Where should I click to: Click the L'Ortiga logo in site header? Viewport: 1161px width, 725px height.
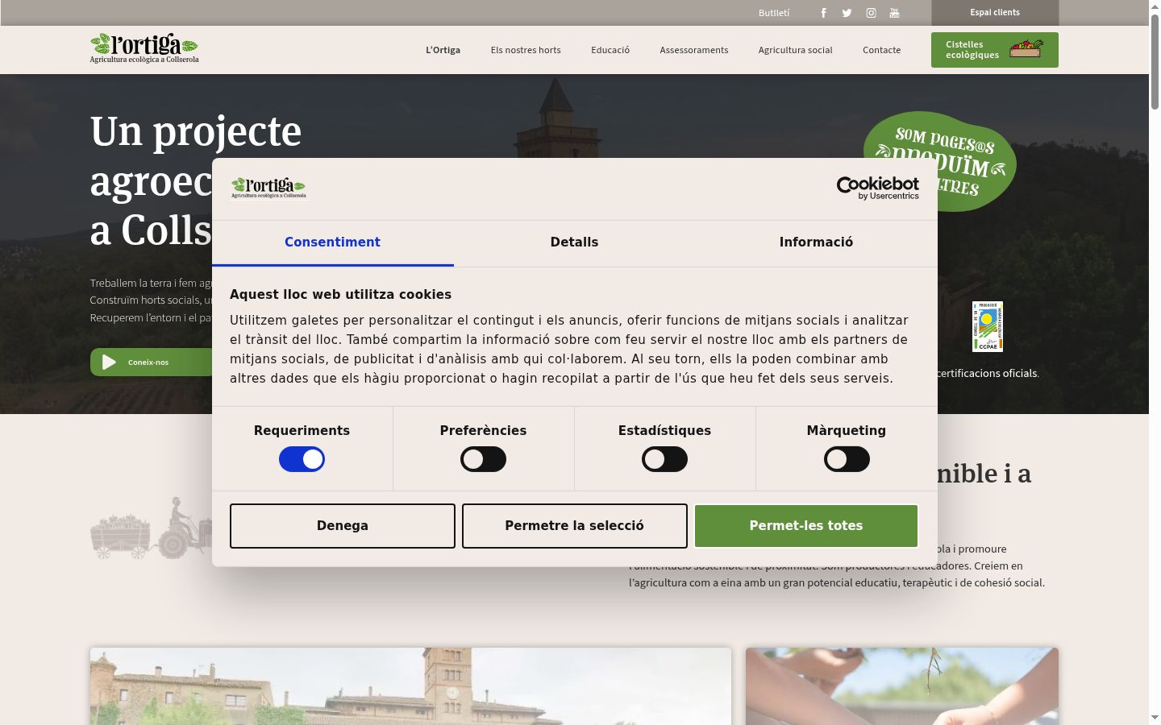tap(144, 48)
